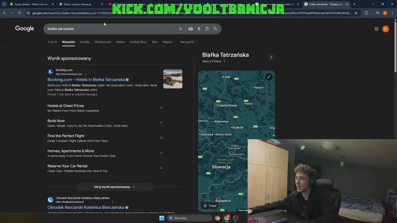Click the address bar URL
This screenshot has width=397, height=223.
(191, 13)
